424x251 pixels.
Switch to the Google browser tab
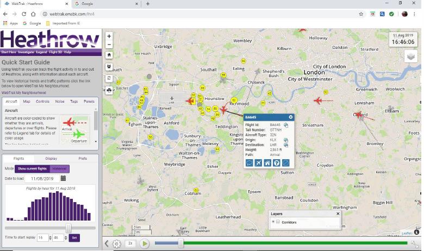coord(106,4)
